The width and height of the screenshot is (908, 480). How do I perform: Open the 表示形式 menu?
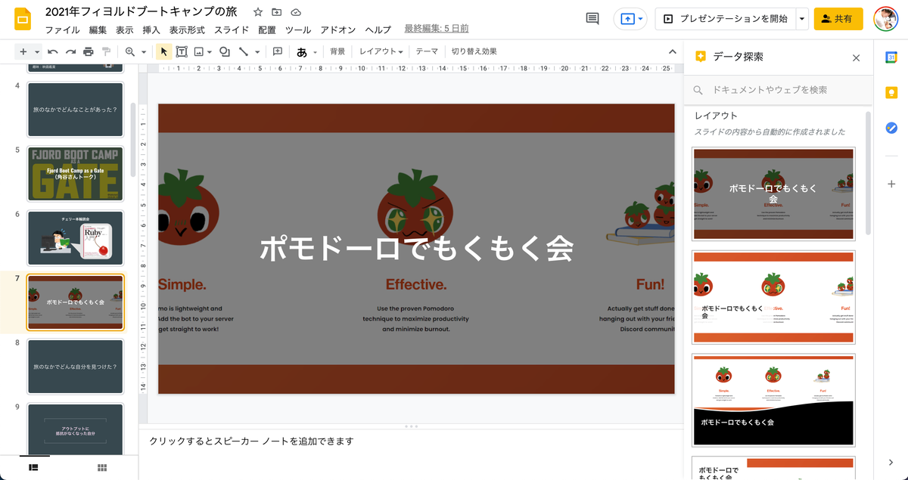pyautogui.click(x=187, y=30)
